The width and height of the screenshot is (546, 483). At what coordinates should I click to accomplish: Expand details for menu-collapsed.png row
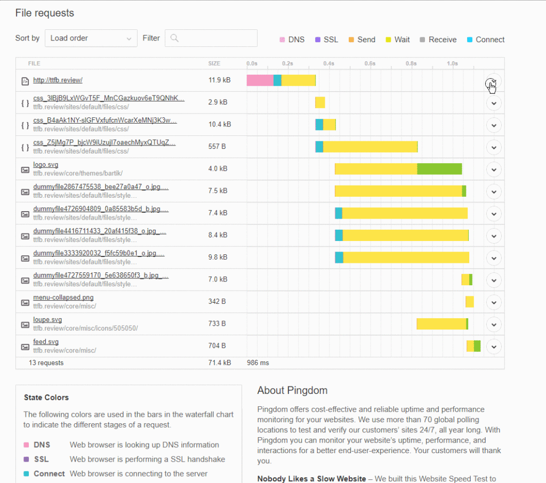coord(494,303)
